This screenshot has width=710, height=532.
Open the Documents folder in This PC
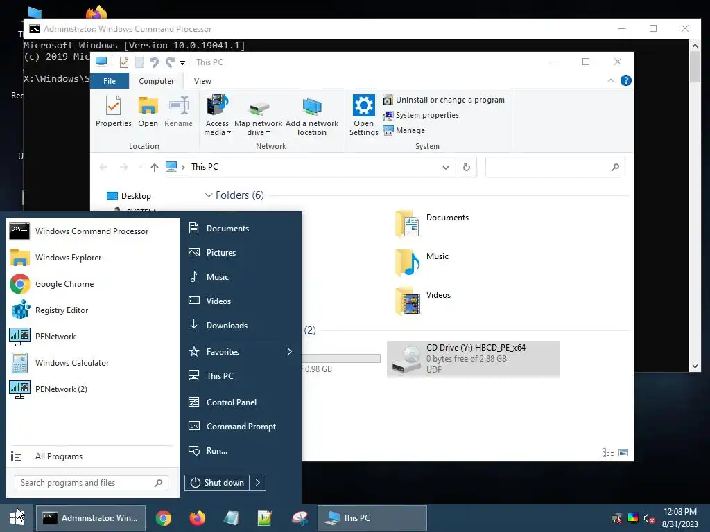[433, 224]
